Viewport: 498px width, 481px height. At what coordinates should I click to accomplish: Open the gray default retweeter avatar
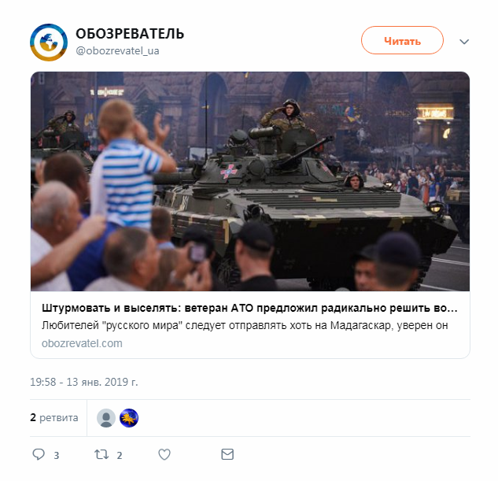pyautogui.click(x=106, y=418)
